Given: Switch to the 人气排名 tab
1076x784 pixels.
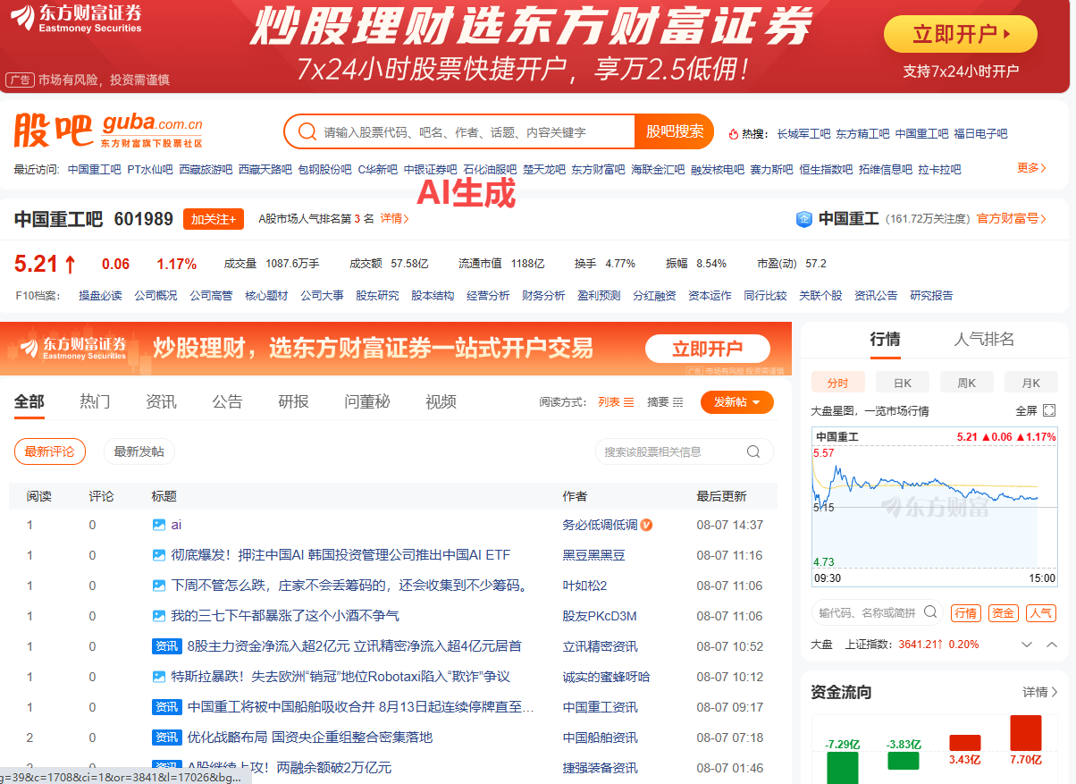Looking at the screenshot, I should coord(984,339).
